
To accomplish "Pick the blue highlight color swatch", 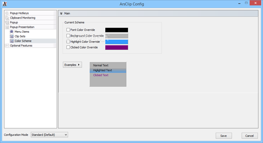I will 117,42.
